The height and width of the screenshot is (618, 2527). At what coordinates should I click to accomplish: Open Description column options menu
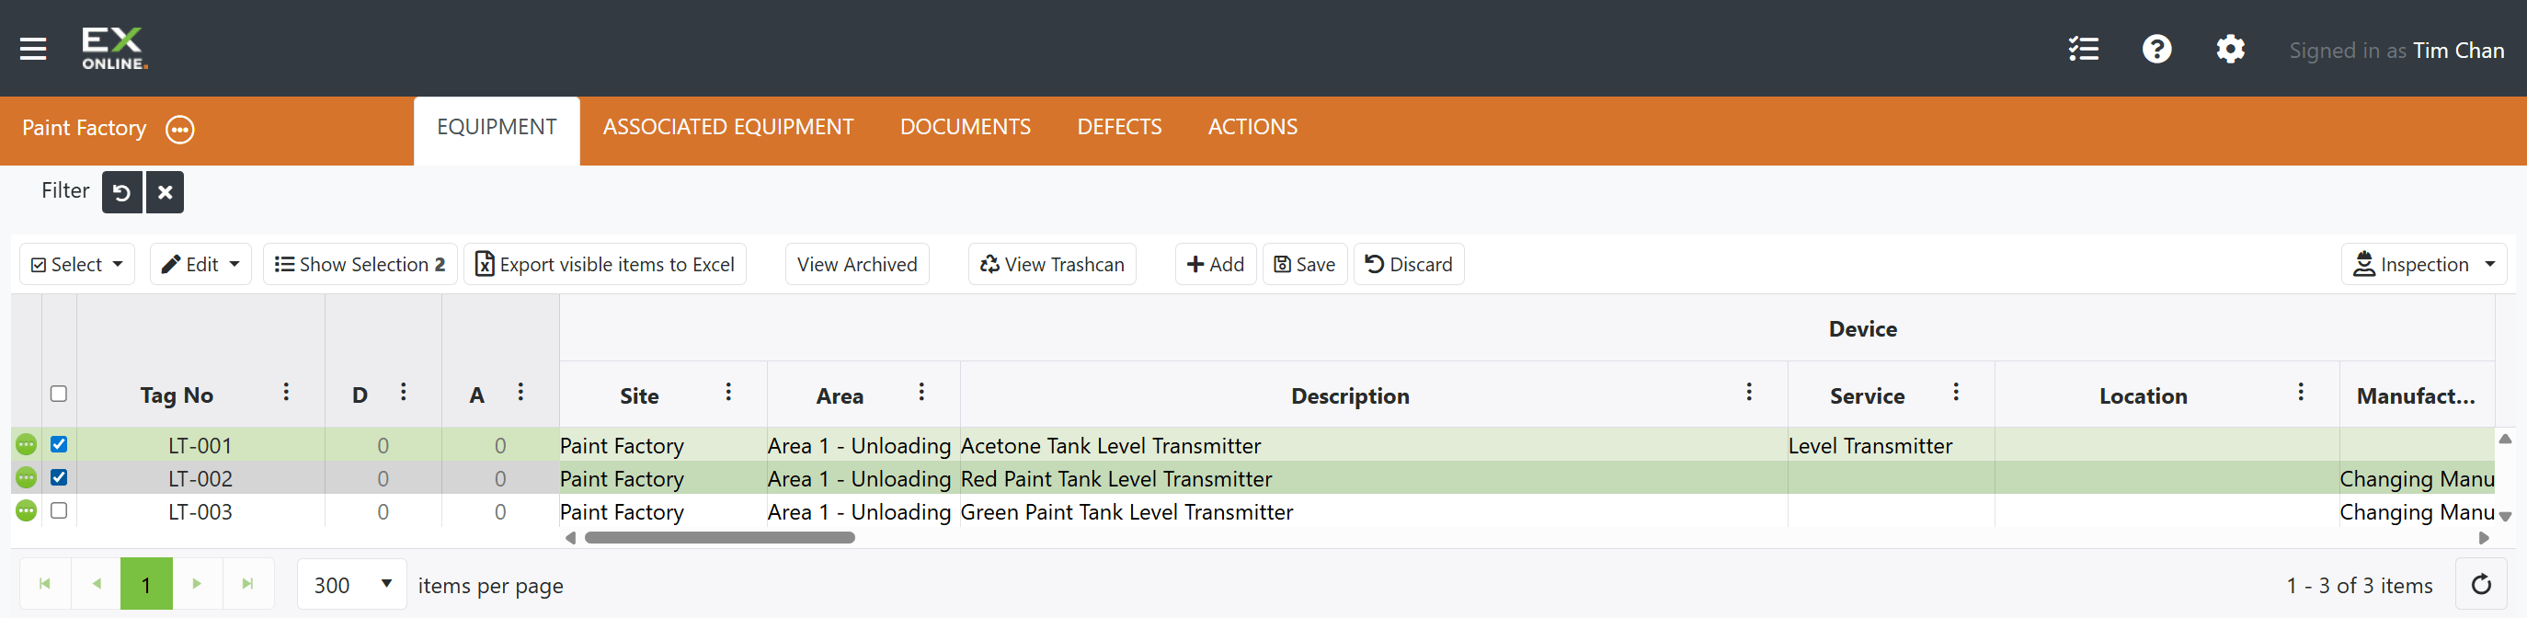click(x=1748, y=393)
